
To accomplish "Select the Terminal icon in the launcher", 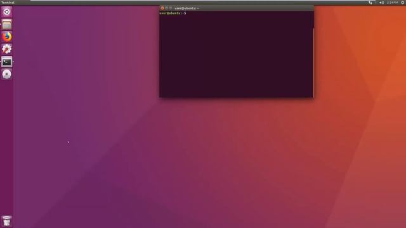I will click(7, 62).
